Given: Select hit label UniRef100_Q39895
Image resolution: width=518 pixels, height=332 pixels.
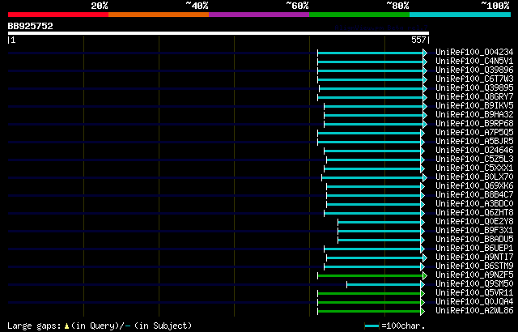Looking at the screenshot, I should coord(474,88).
